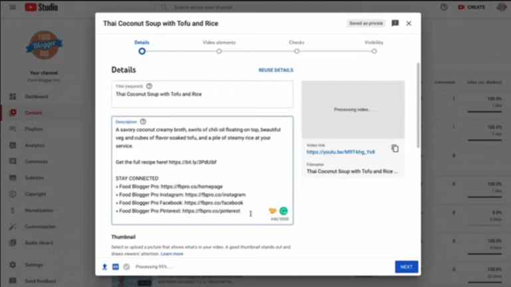Click the dialog's vertical scrollbar
The image size is (511, 287).
418,106
